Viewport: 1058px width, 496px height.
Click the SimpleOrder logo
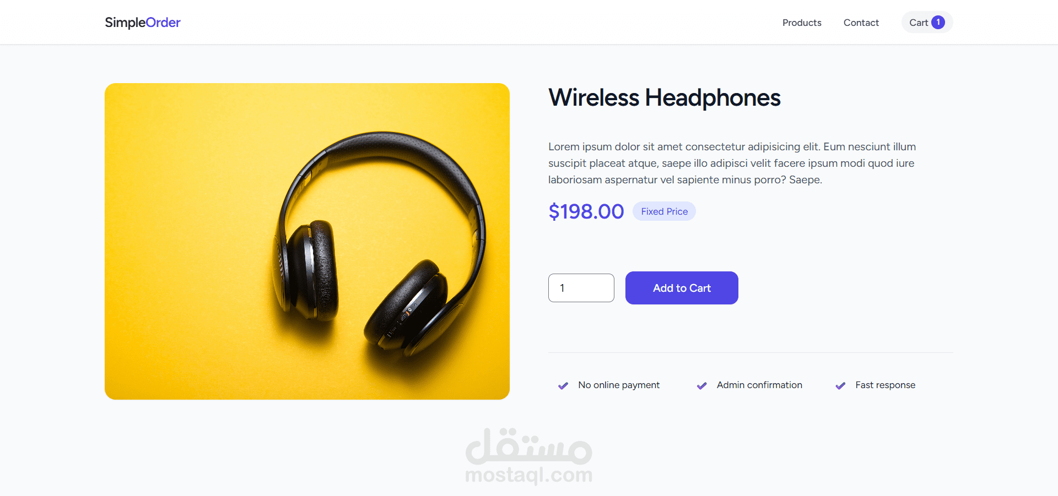(x=143, y=23)
